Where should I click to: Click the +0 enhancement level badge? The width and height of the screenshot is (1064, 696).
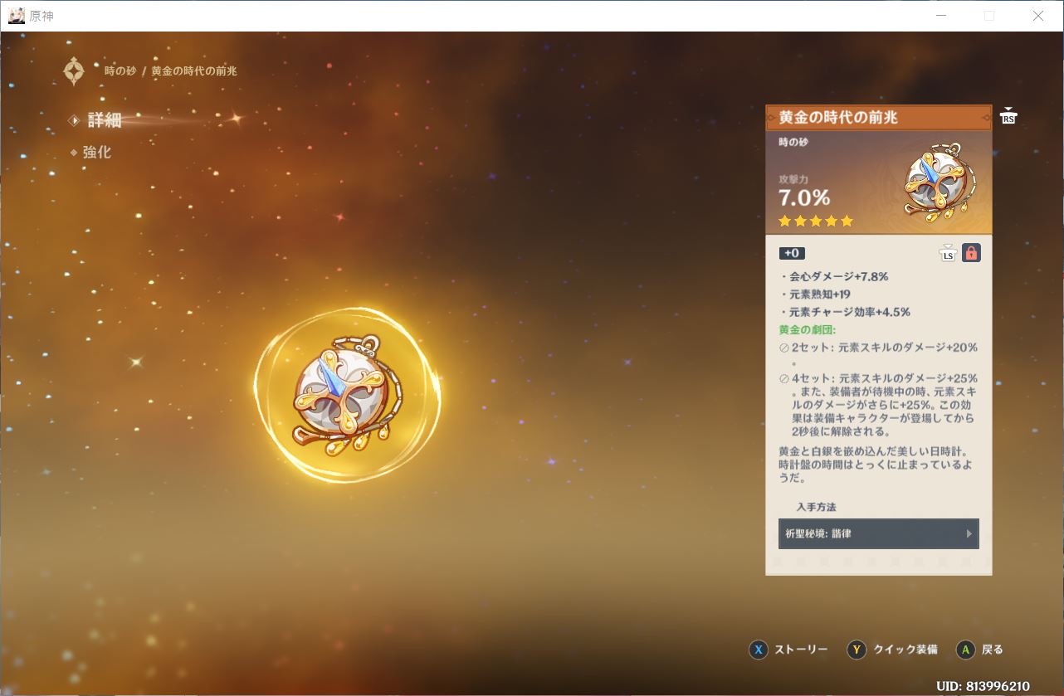[x=792, y=253]
